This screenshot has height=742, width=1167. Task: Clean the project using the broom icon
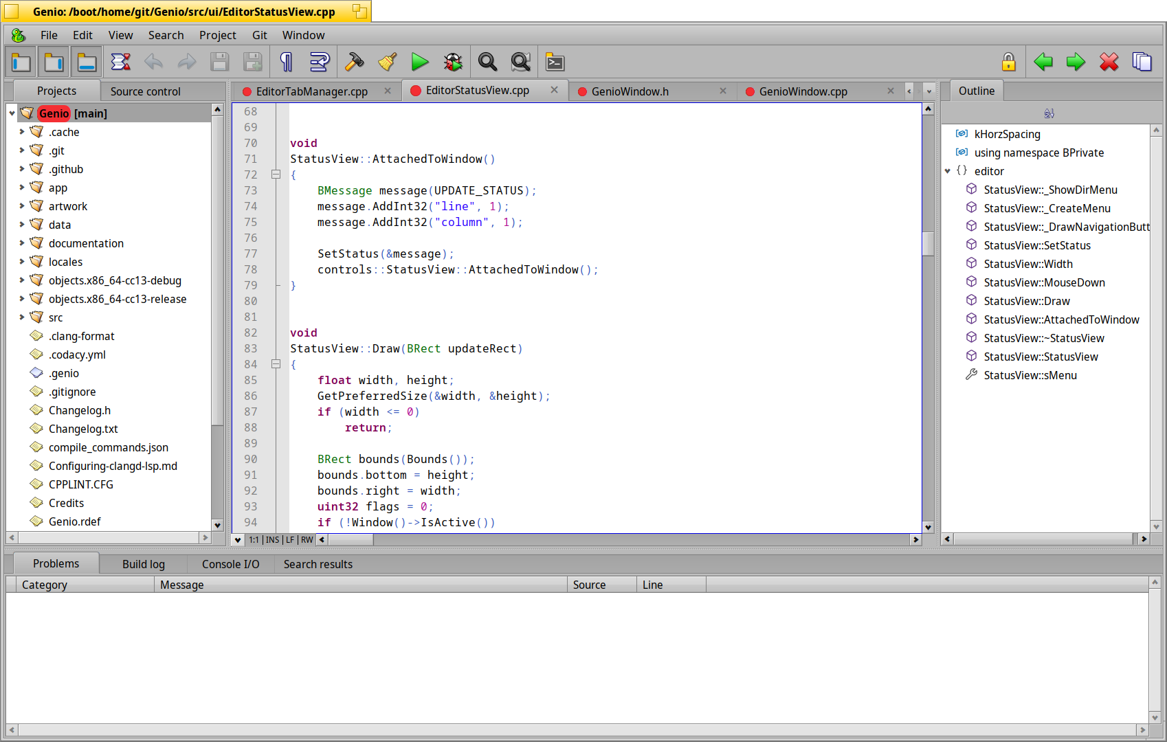[x=387, y=62]
